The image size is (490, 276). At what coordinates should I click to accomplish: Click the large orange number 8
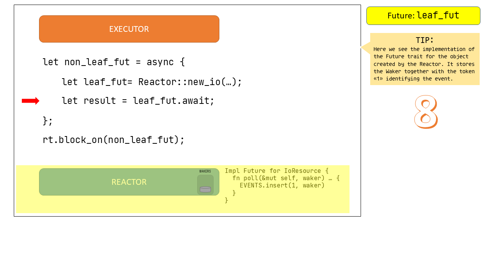click(x=426, y=112)
